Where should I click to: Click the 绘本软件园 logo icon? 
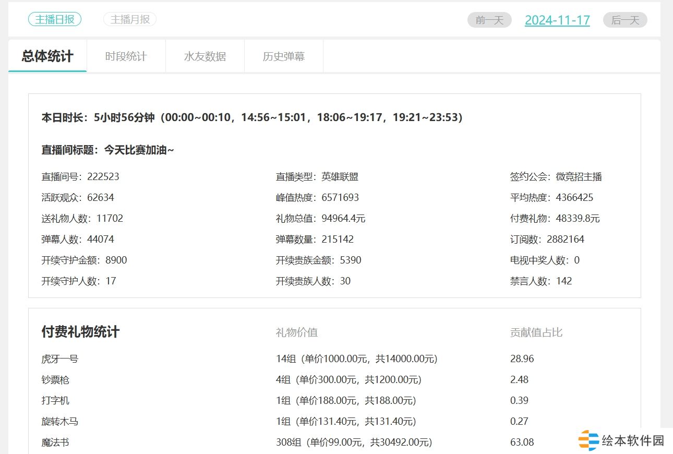pos(588,440)
